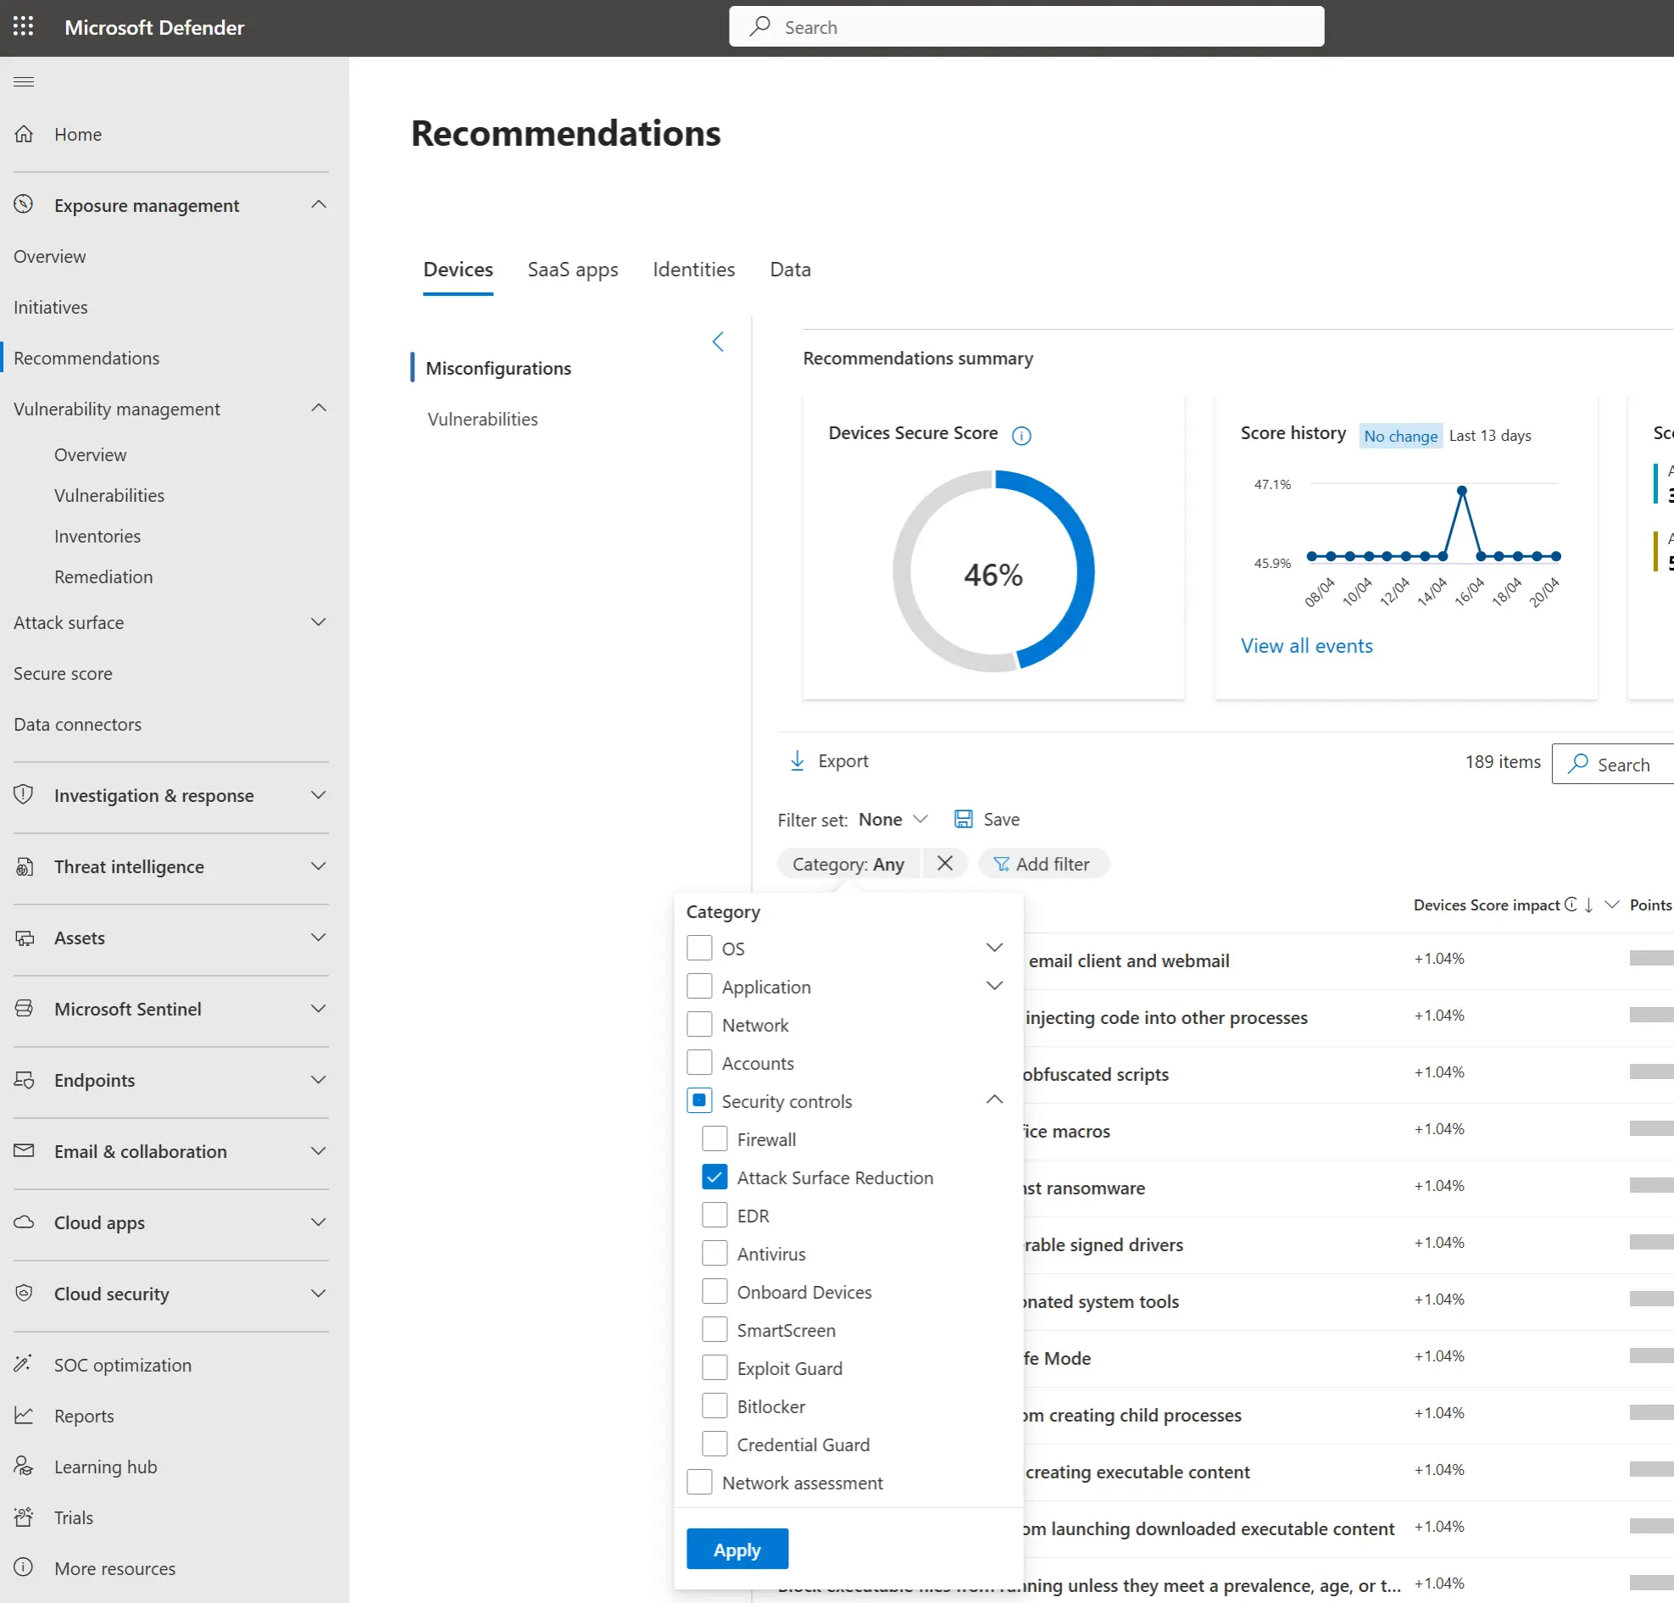Expand the OS category chevron
The image size is (1674, 1603).
click(994, 948)
